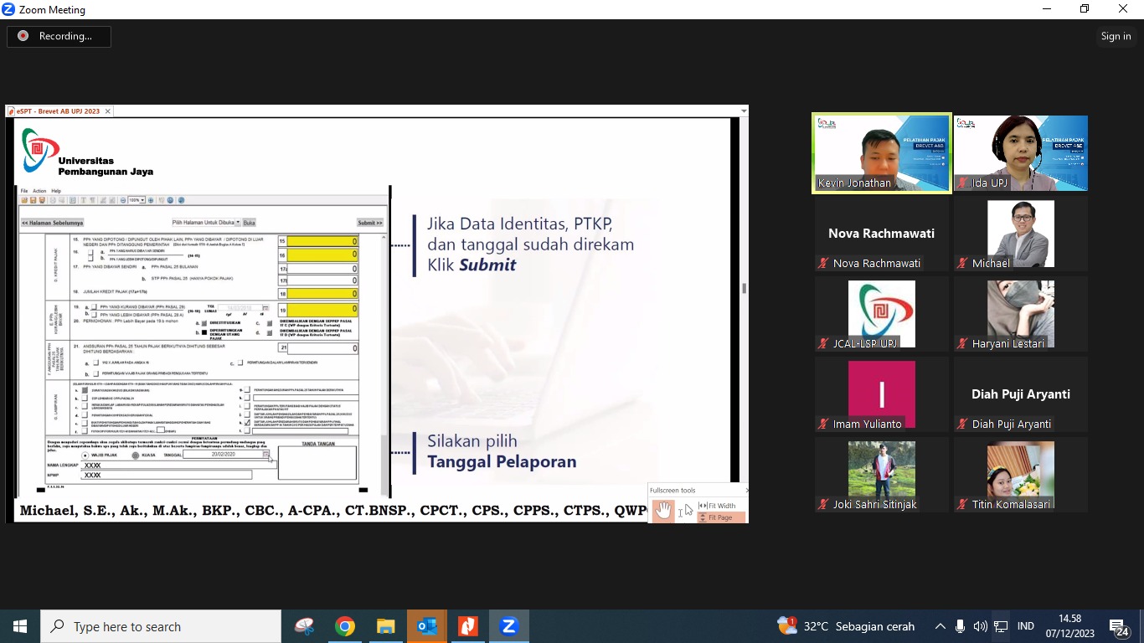Open the PDF reader taskbar icon
This screenshot has width=1144, height=643.
(x=467, y=626)
